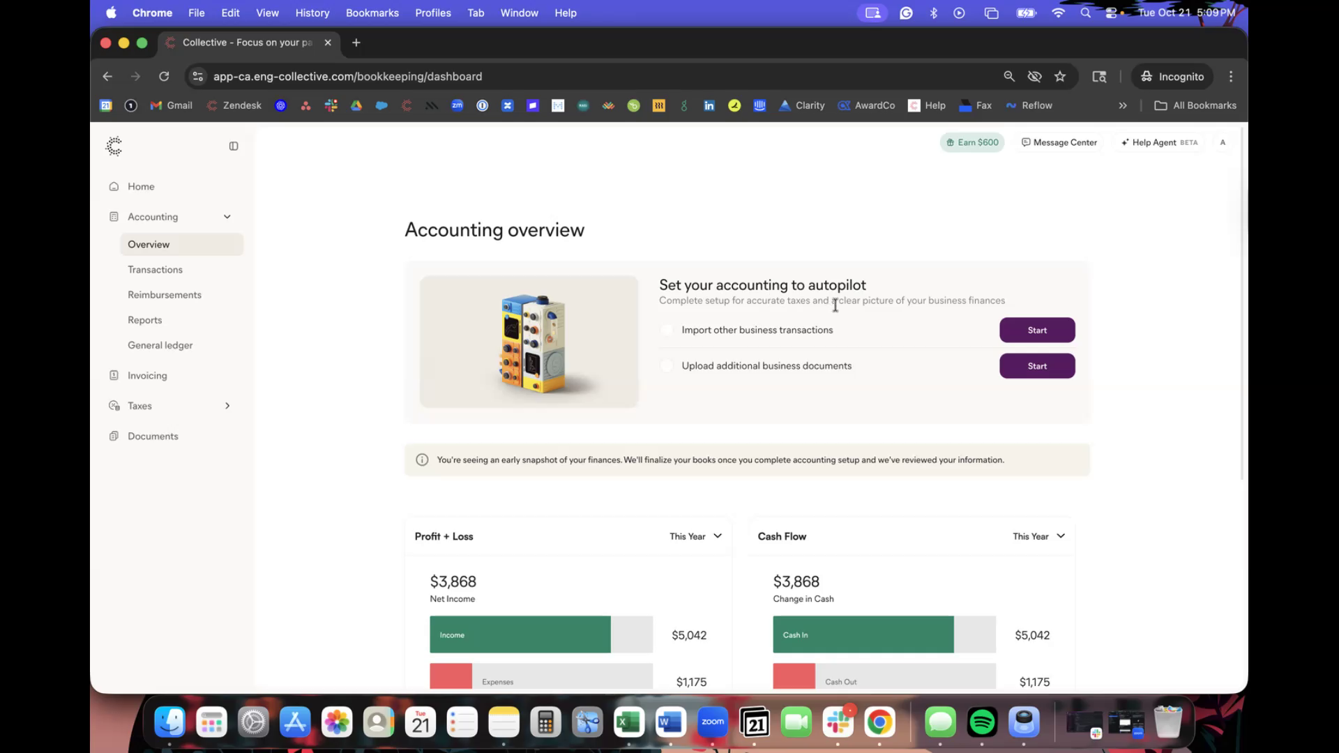Collapse the Accounting section chevron
The width and height of the screenshot is (1339, 753).
227,217
